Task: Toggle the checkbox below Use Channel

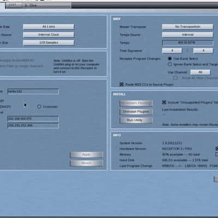Action: (175, 78)
